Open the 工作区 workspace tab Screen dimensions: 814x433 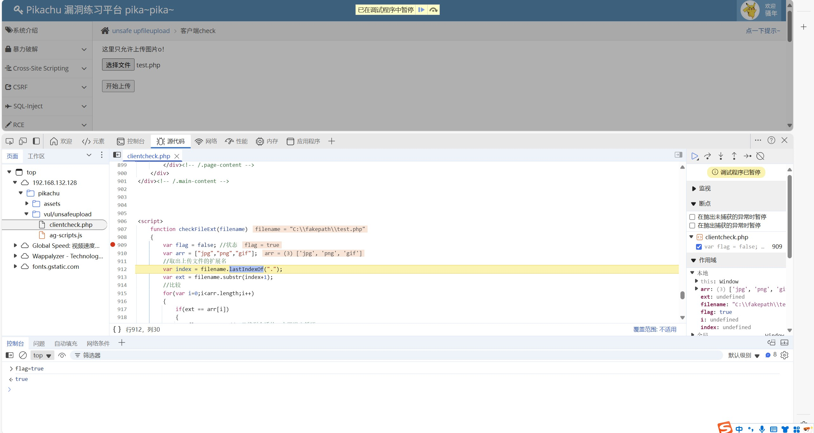[36, 156]
